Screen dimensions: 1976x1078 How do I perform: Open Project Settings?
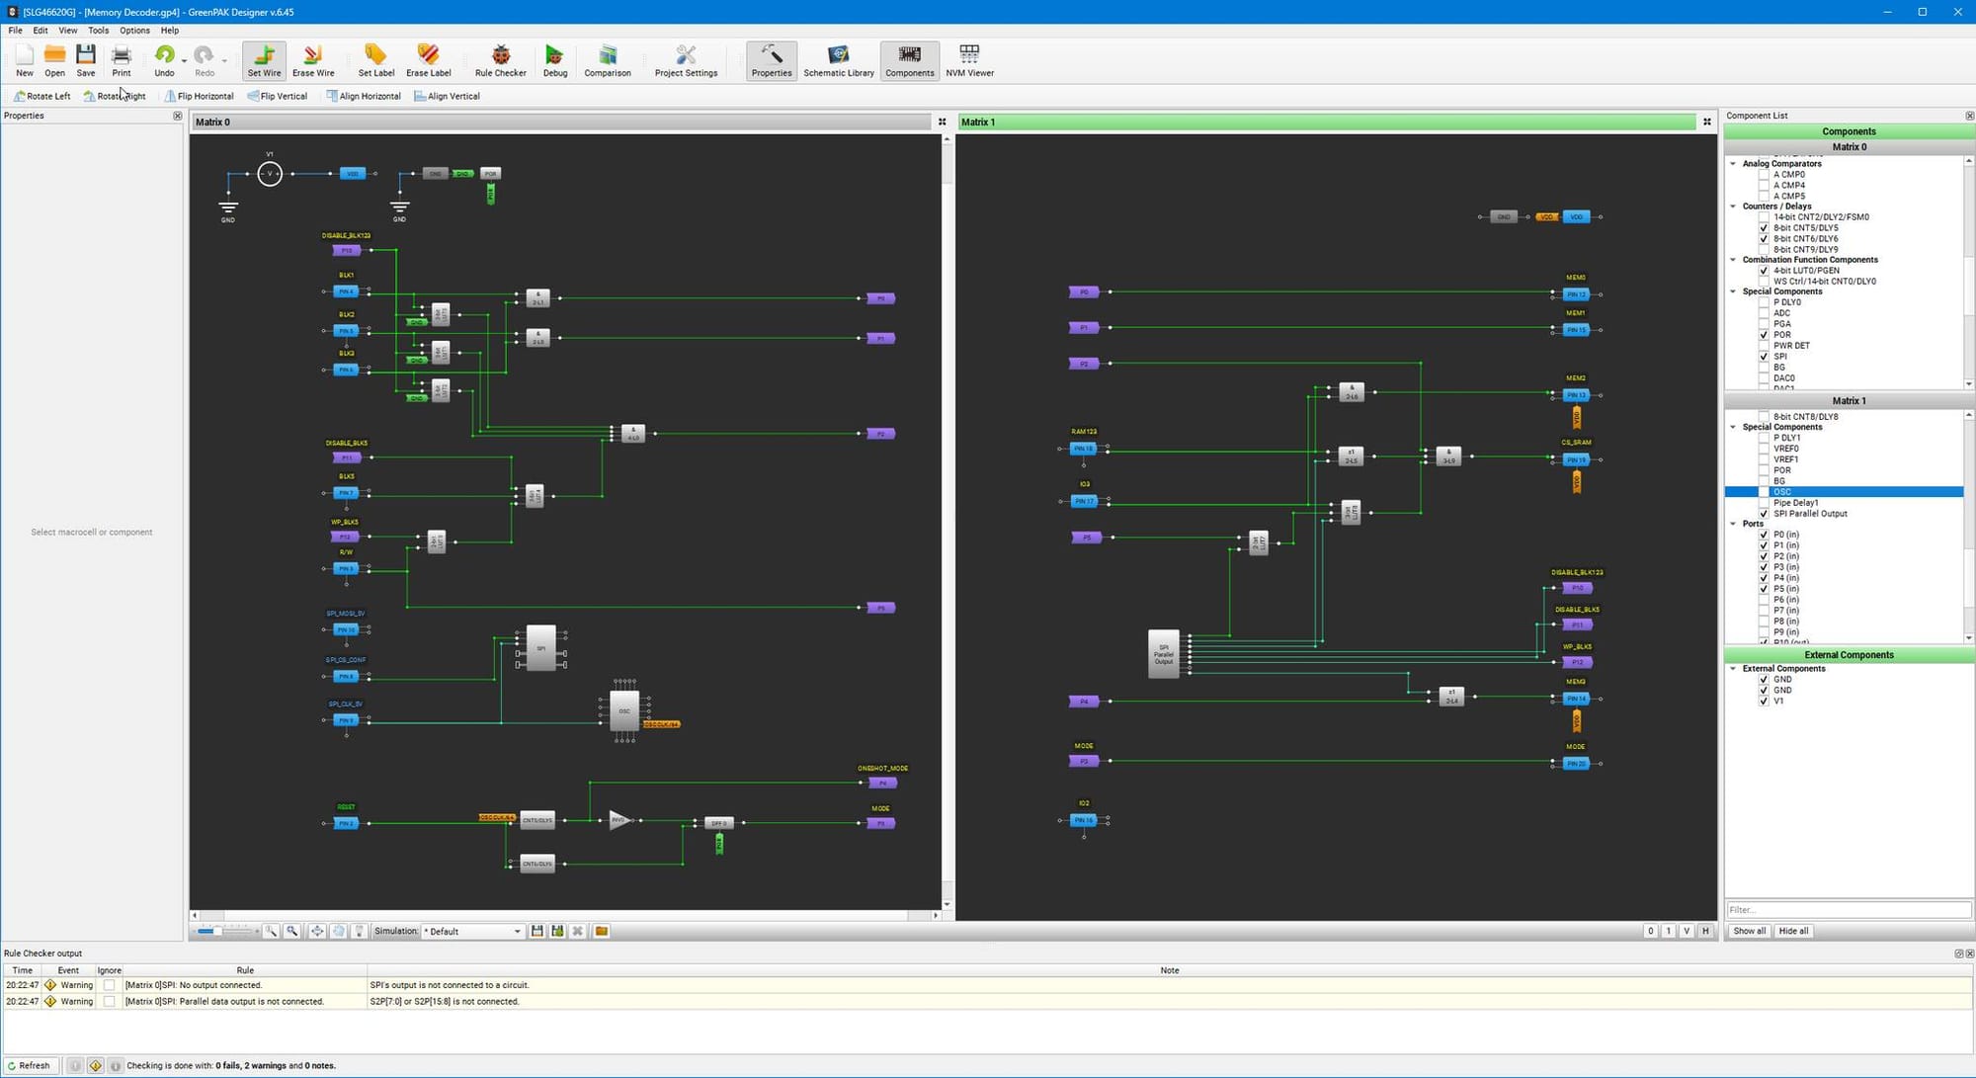pos(686,60)
